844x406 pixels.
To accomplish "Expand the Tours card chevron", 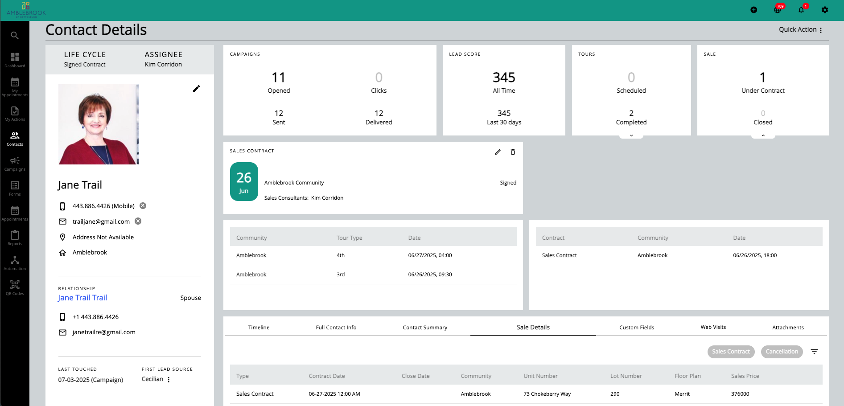I will (x=631, y=135).
